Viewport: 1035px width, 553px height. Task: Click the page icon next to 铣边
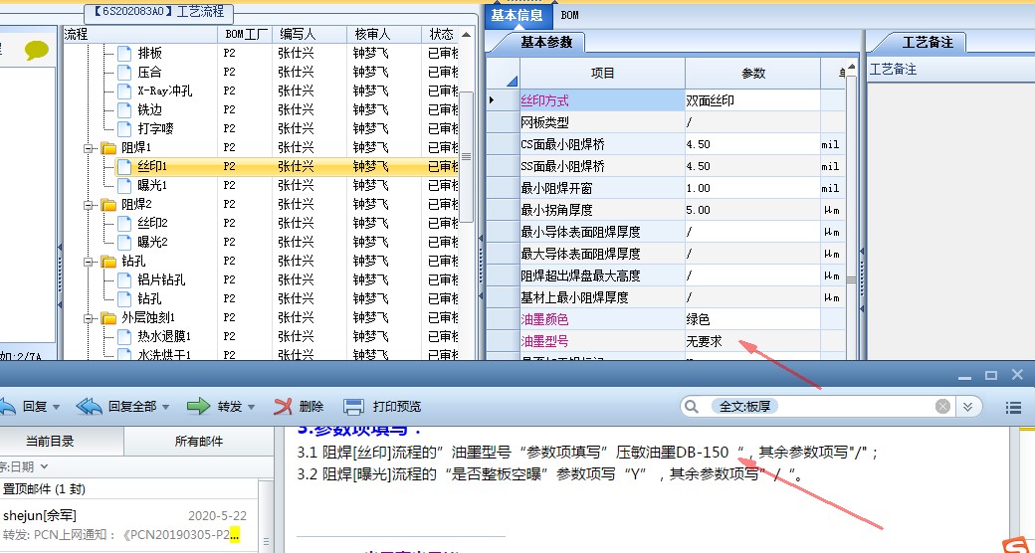pos(124,109)
